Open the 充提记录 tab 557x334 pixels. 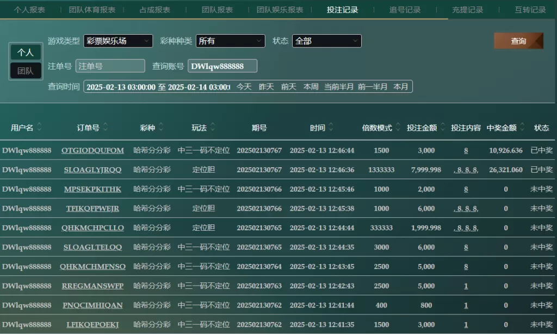point(467,10)
